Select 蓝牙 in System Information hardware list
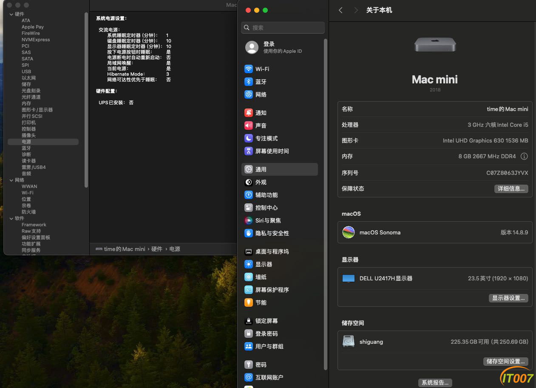The image size is (536, 388). pos(26,148)
